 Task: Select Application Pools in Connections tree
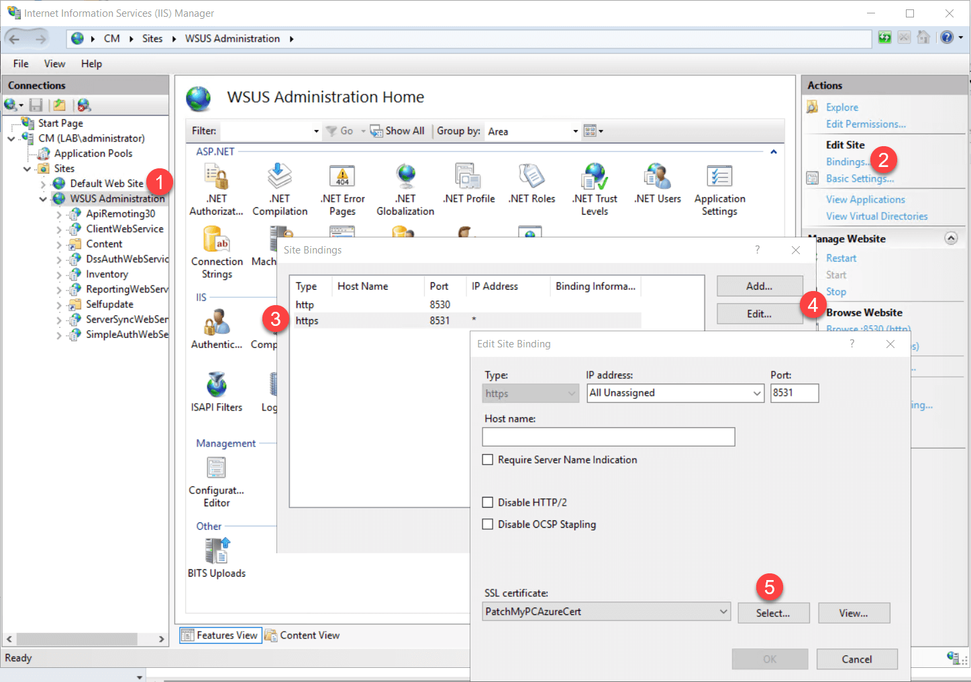pos(93,154)
